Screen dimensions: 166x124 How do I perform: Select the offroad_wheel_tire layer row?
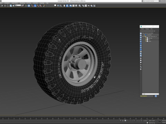tap(150, 37)
